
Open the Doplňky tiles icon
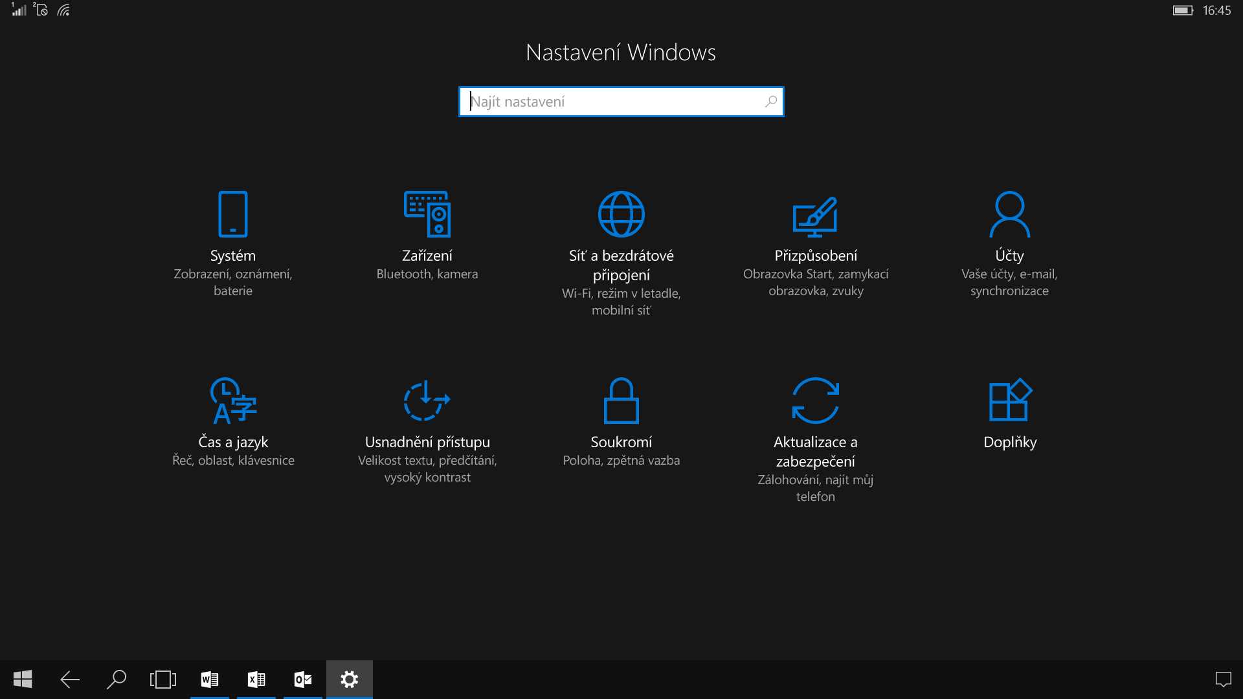pos(1009,401)
